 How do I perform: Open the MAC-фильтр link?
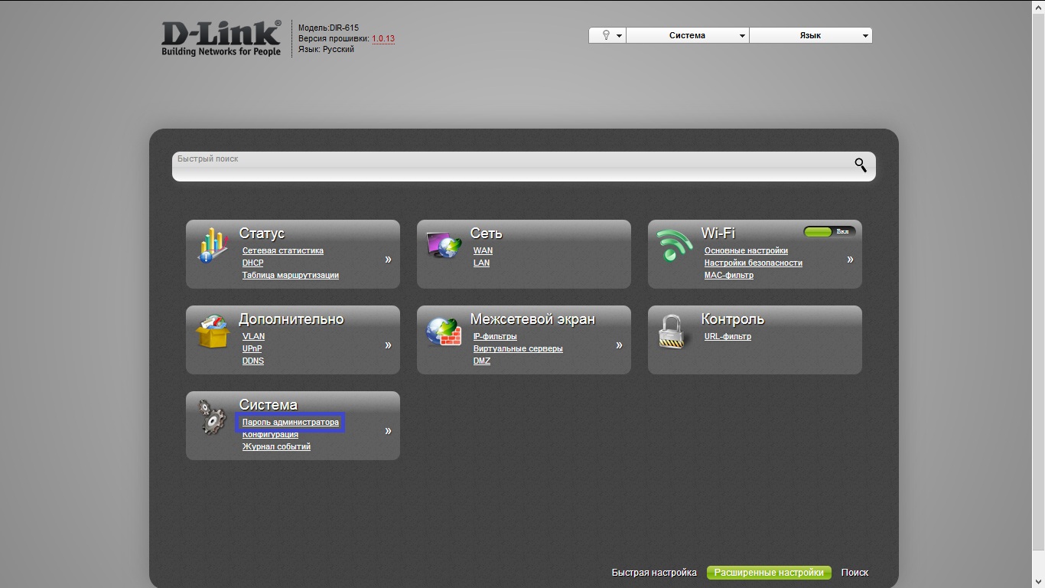click(729, 276)
